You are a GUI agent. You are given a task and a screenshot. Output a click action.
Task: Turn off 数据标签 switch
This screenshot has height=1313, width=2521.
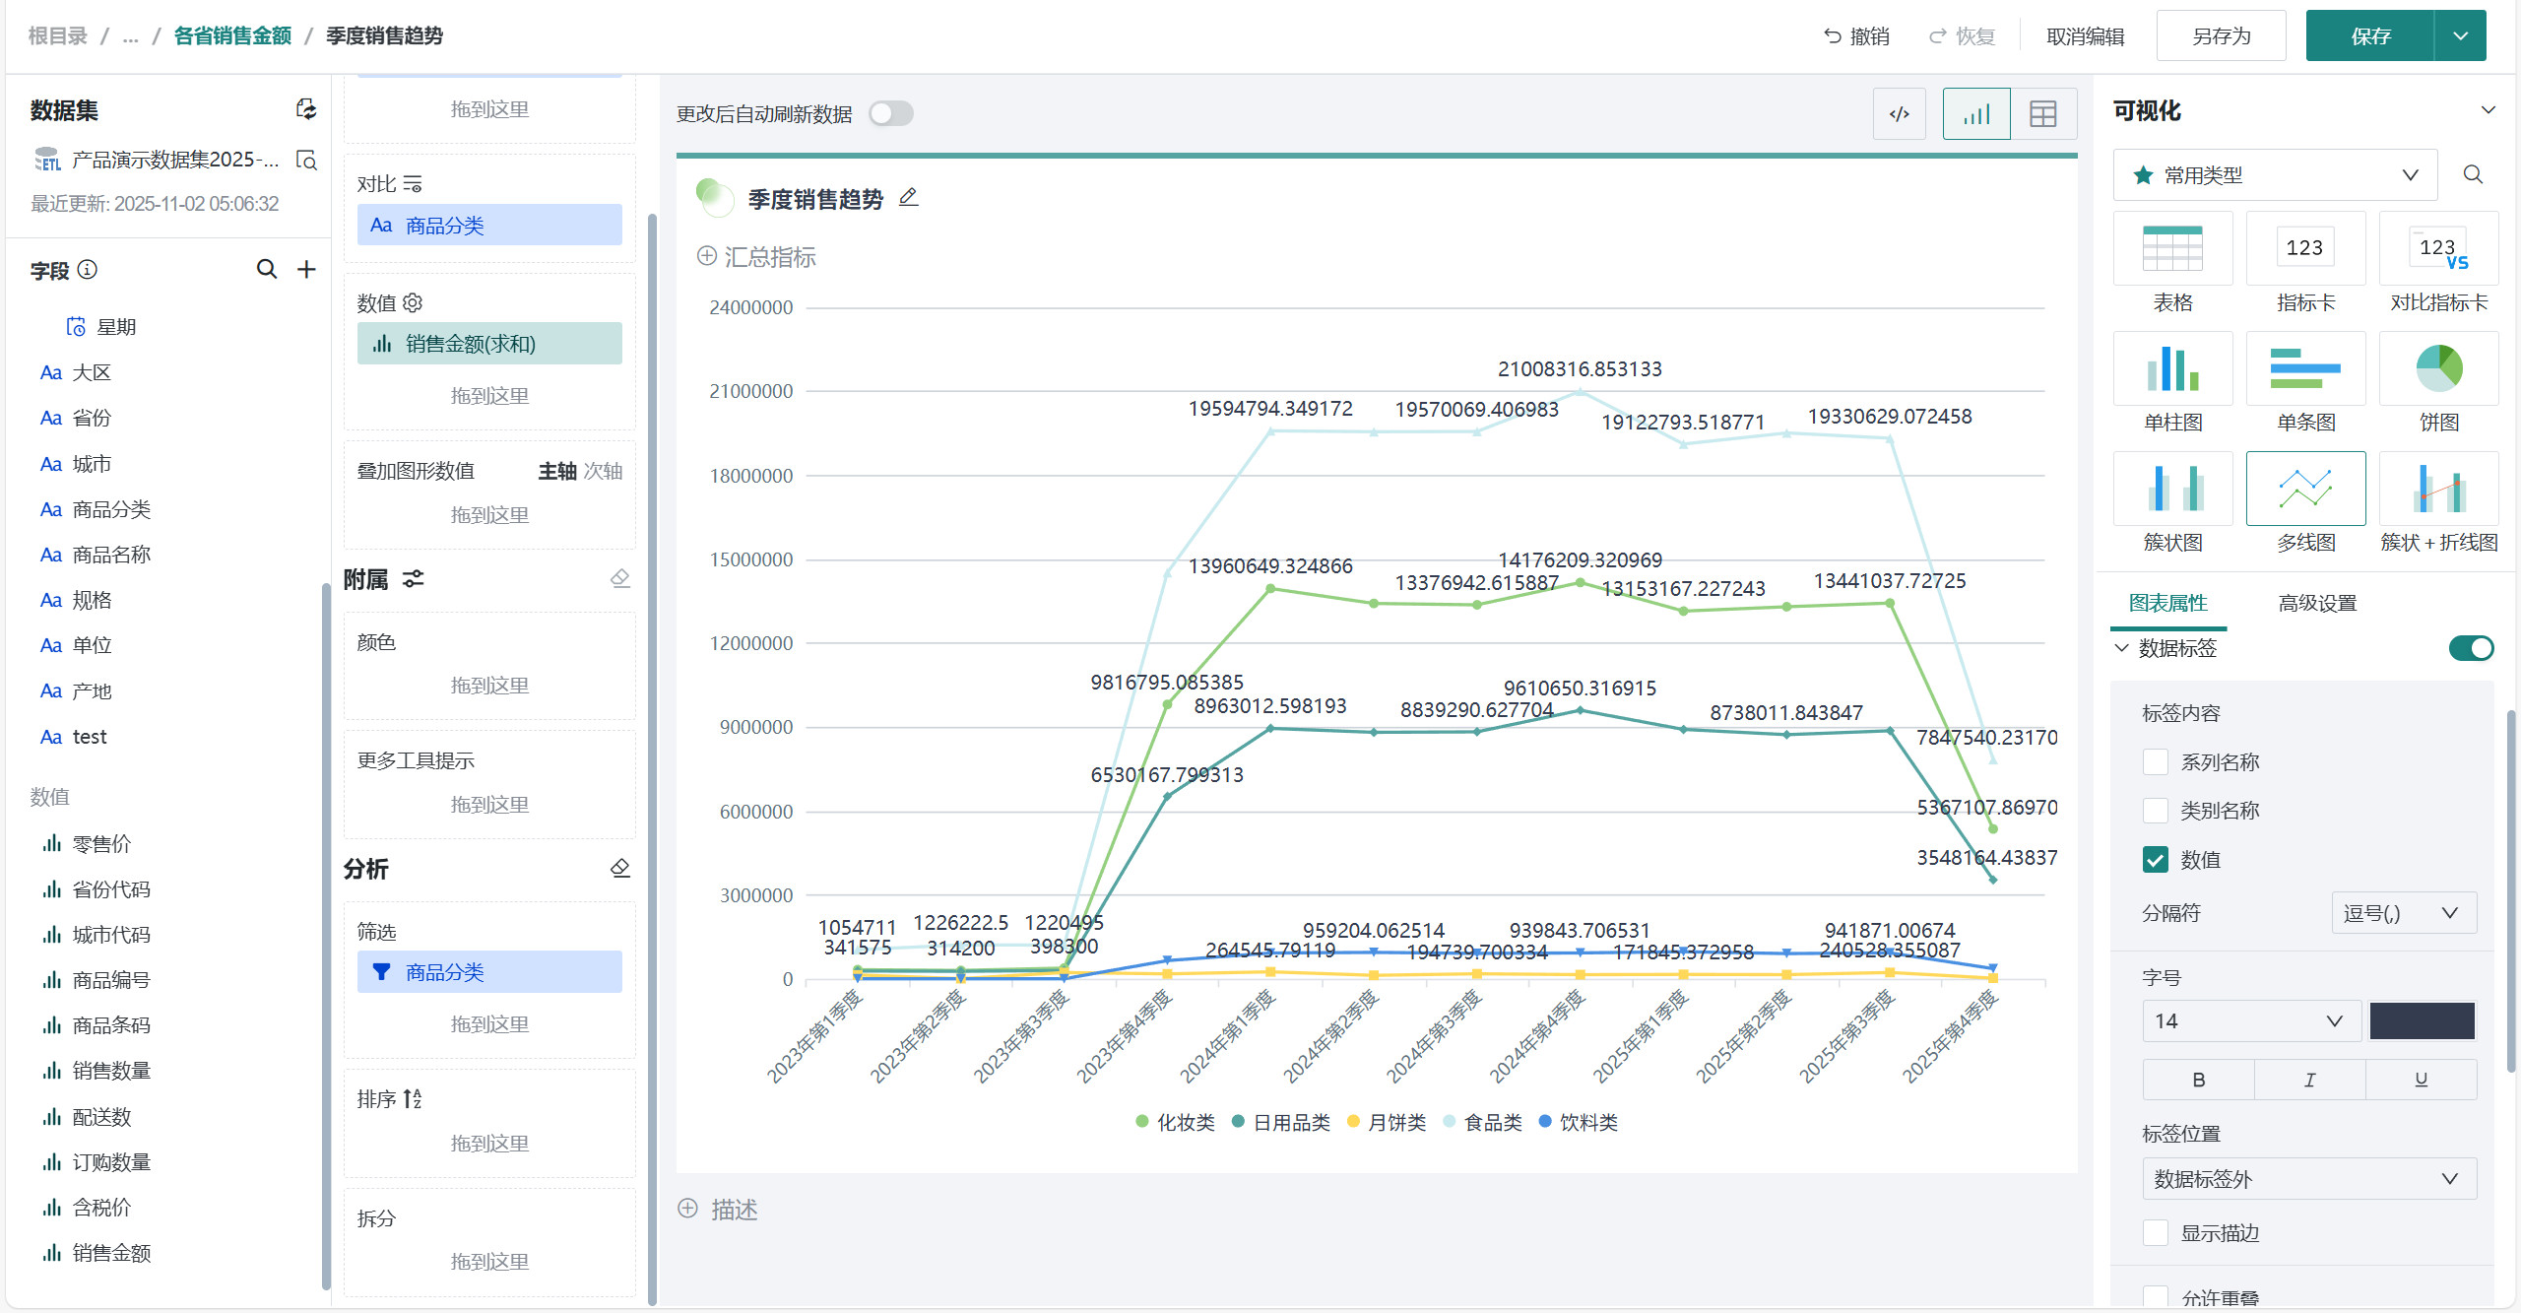[2470, 648]
